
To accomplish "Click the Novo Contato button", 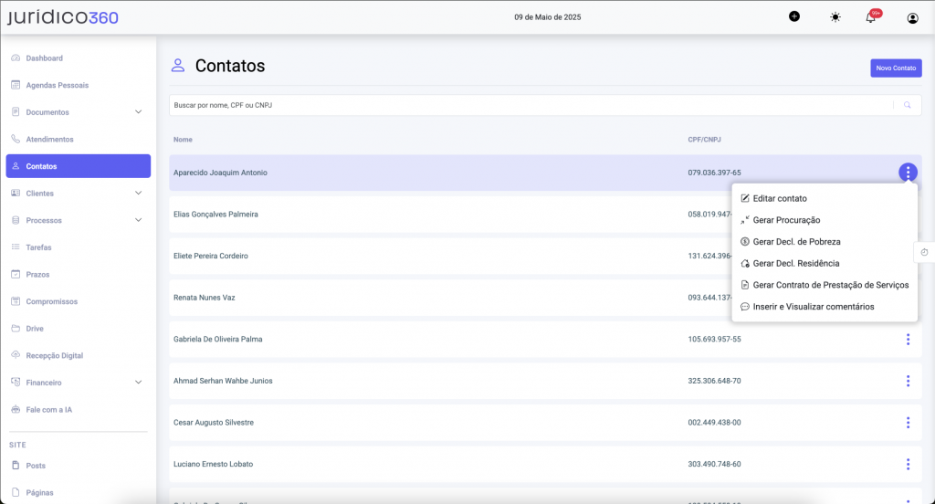I will pos(896,68).
